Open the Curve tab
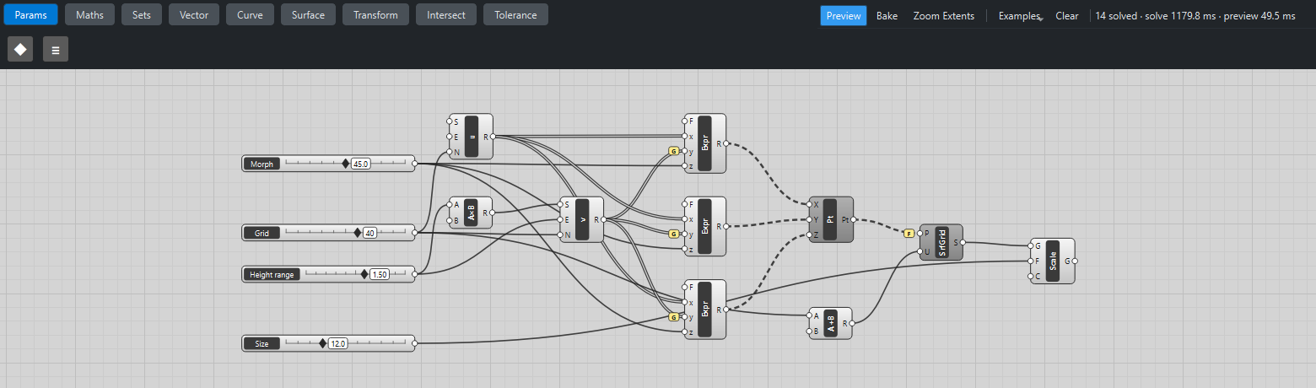The height and width of the screenshot is (388, 1316). (250, 14)
